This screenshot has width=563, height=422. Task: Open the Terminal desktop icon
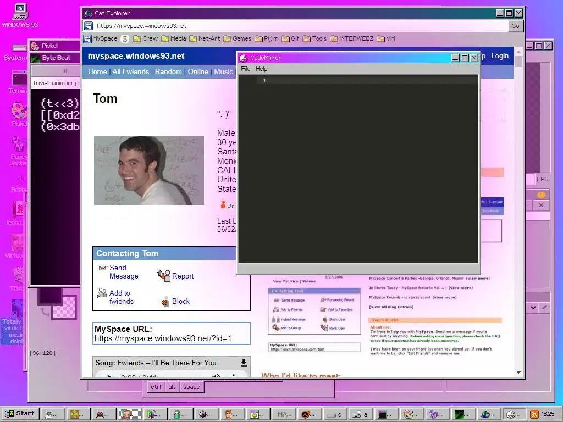(19, 82)
